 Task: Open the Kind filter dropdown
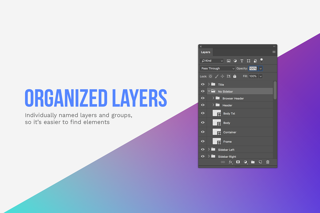[x=212, y=61]
